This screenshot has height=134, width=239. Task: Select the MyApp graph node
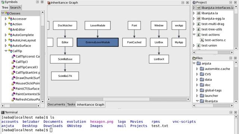coord(179,42)
